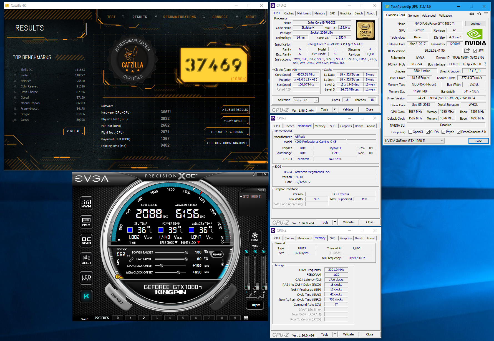Viewport: 494px width, 341px height.
Task: Select profile slot 2 in Precision XOC
Action: [x=144, y=318]
